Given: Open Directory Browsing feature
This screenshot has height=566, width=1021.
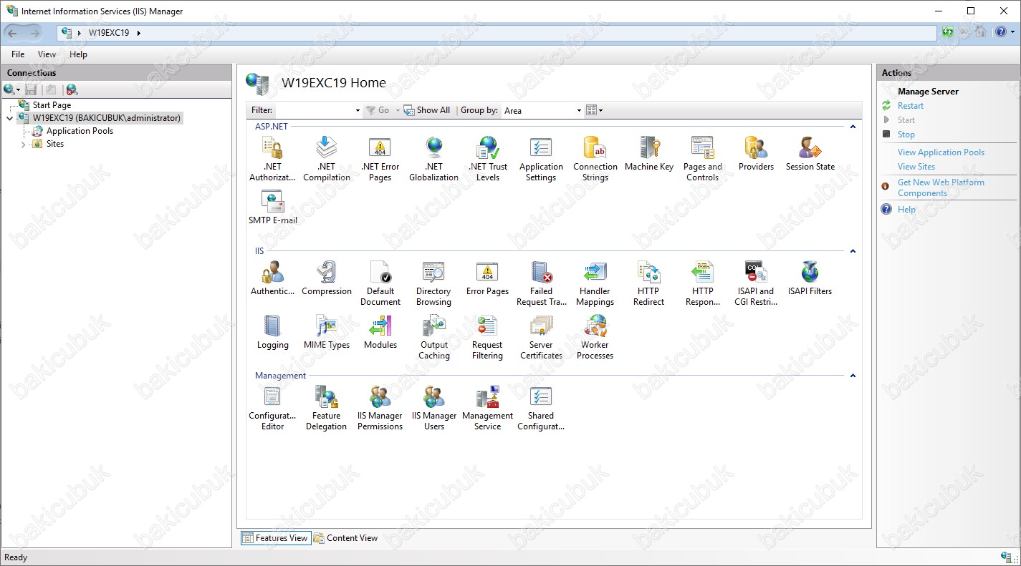Looking at the screenshot, I should (433, 283).
